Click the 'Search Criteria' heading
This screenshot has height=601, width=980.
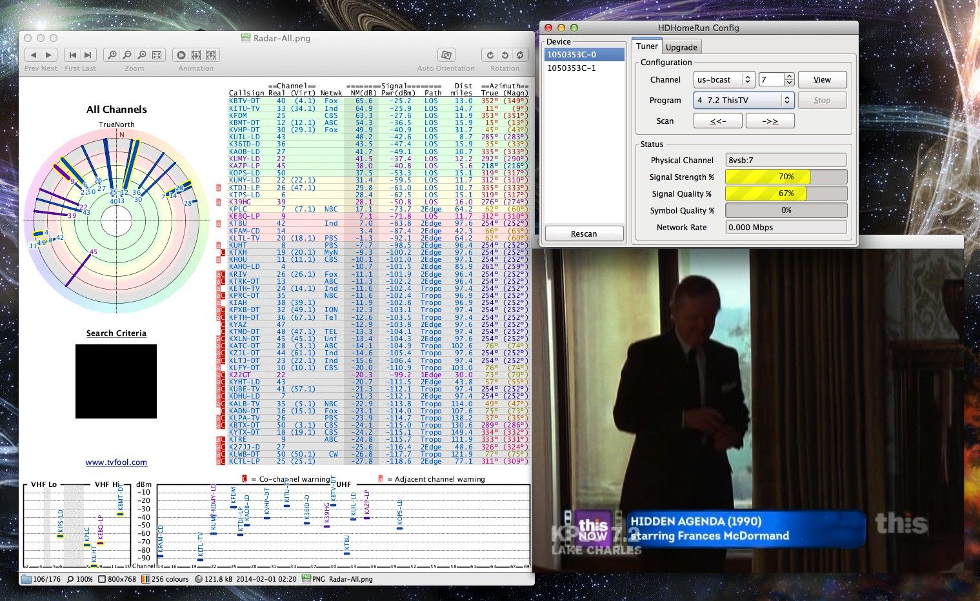point(116,333)
